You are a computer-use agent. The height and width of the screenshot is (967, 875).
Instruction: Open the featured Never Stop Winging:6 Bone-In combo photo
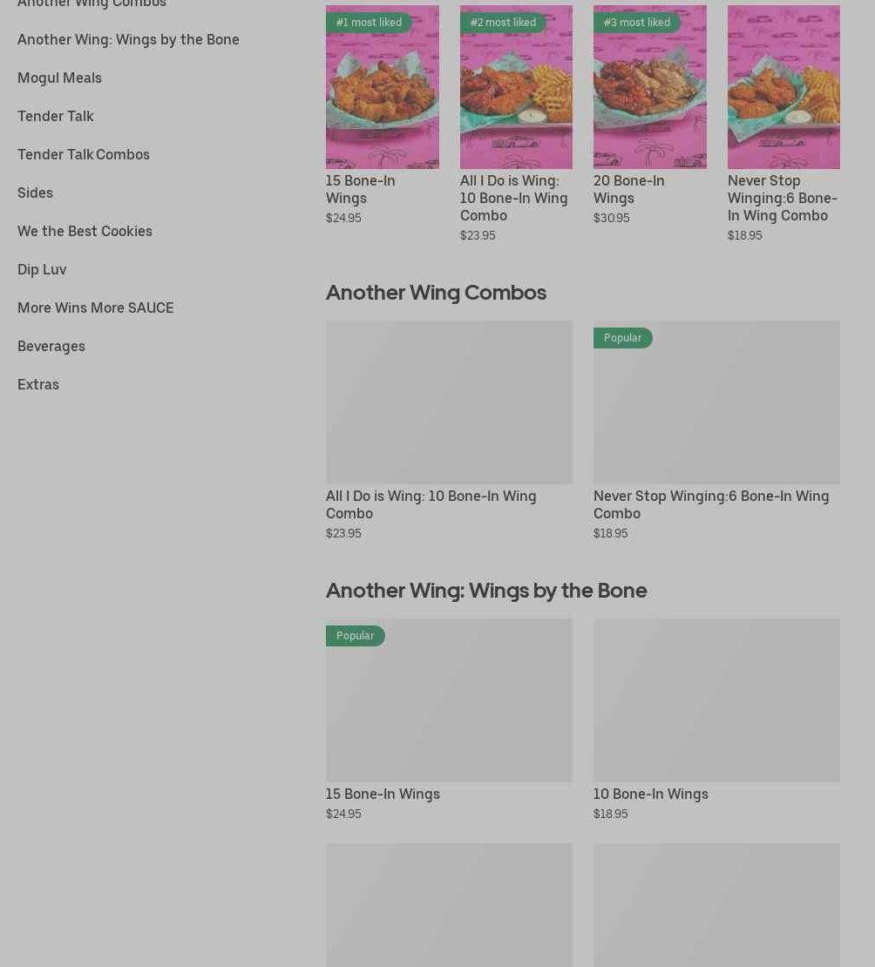point(783,87)
